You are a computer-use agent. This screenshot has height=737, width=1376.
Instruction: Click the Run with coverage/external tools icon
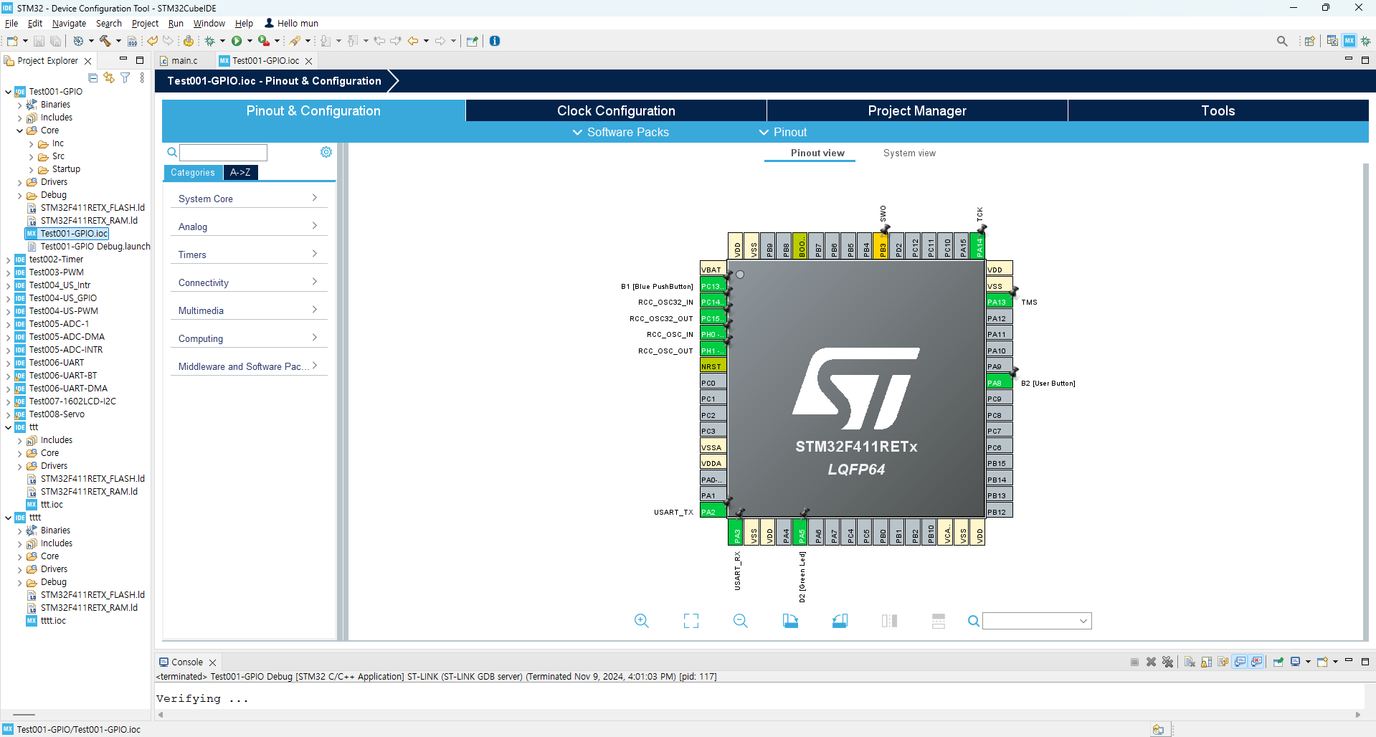click(264, 41)
